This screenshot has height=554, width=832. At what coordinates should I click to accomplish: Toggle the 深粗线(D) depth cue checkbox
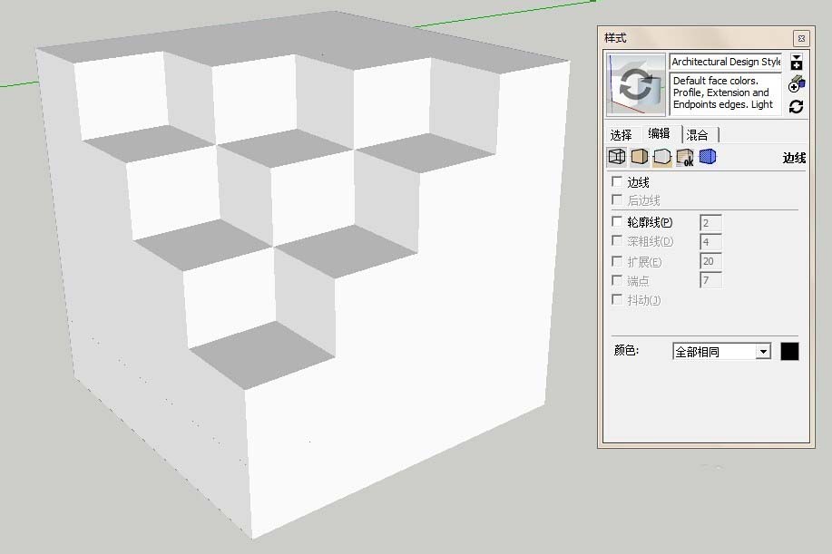point(617,240)
